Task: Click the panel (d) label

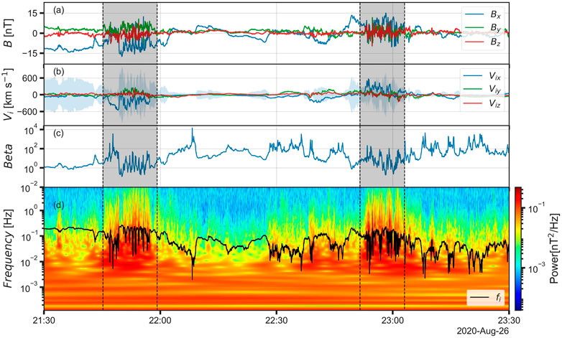Action: point(58,205)
